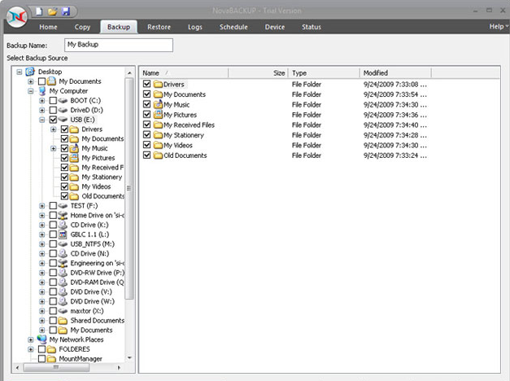Expand the CD Drive (N:) node

(42, 254)
